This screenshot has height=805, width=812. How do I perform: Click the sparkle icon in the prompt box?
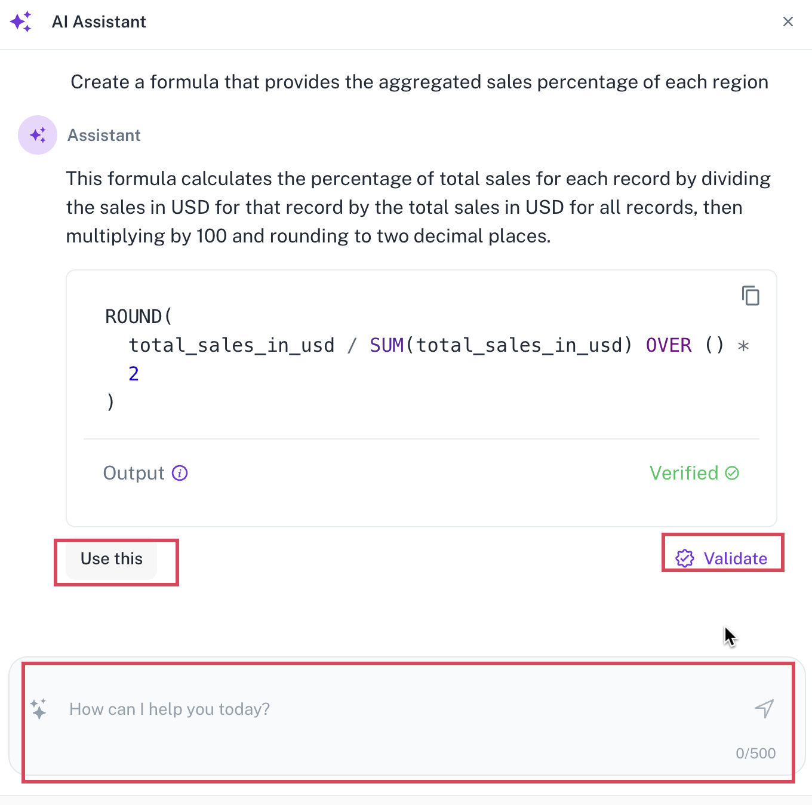tap(39, 709)
